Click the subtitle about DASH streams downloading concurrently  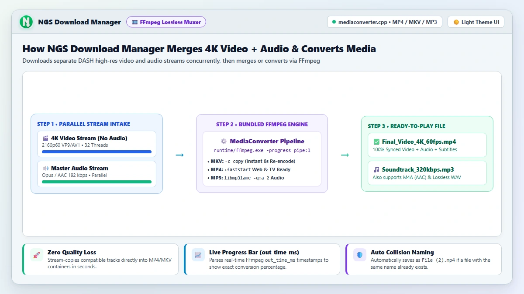tap(171, 61)
